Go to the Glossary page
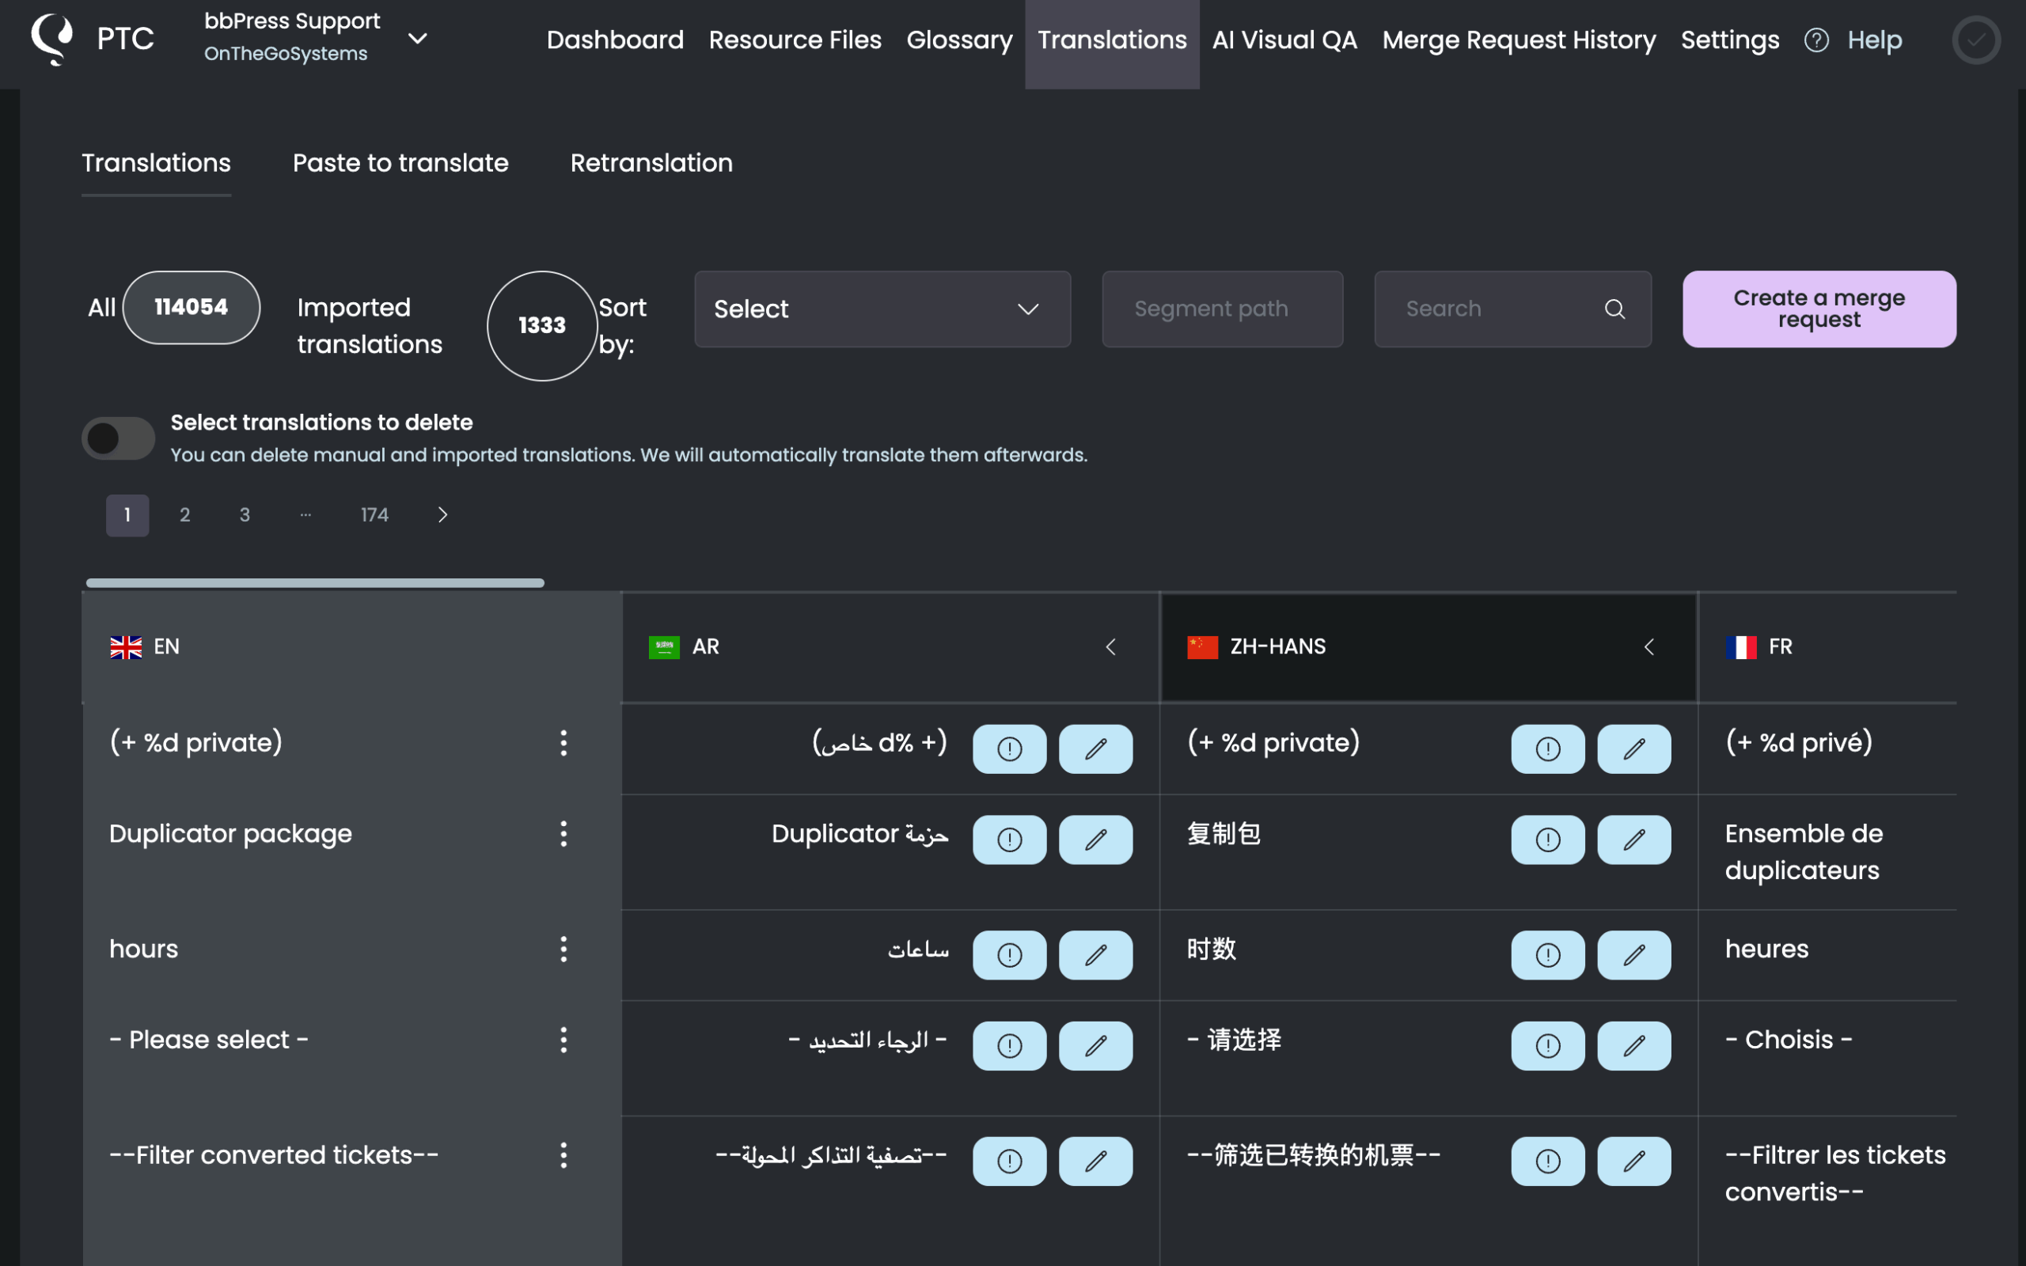Screen dimensions: 2026x1266 click(x=959, y=40)
